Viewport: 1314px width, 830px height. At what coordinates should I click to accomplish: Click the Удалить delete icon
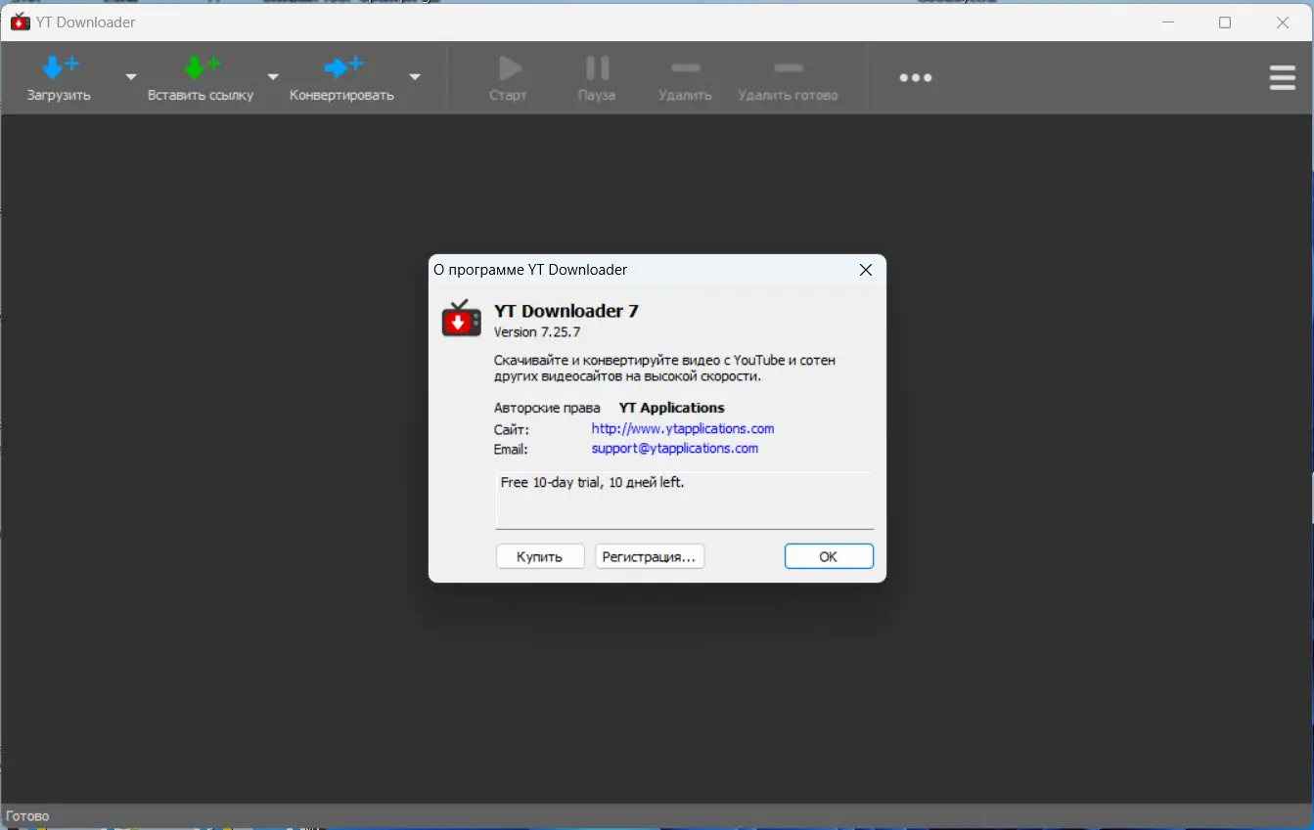685,67
